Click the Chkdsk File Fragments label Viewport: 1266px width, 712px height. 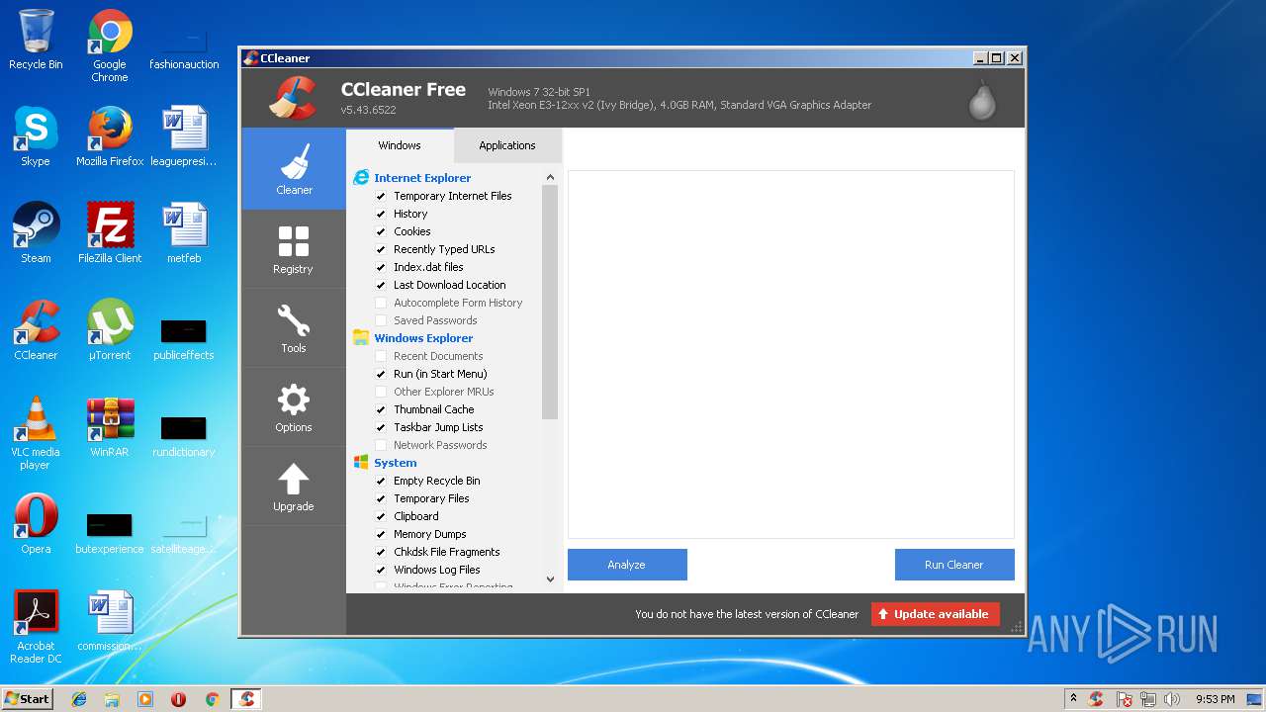(447, 552)
